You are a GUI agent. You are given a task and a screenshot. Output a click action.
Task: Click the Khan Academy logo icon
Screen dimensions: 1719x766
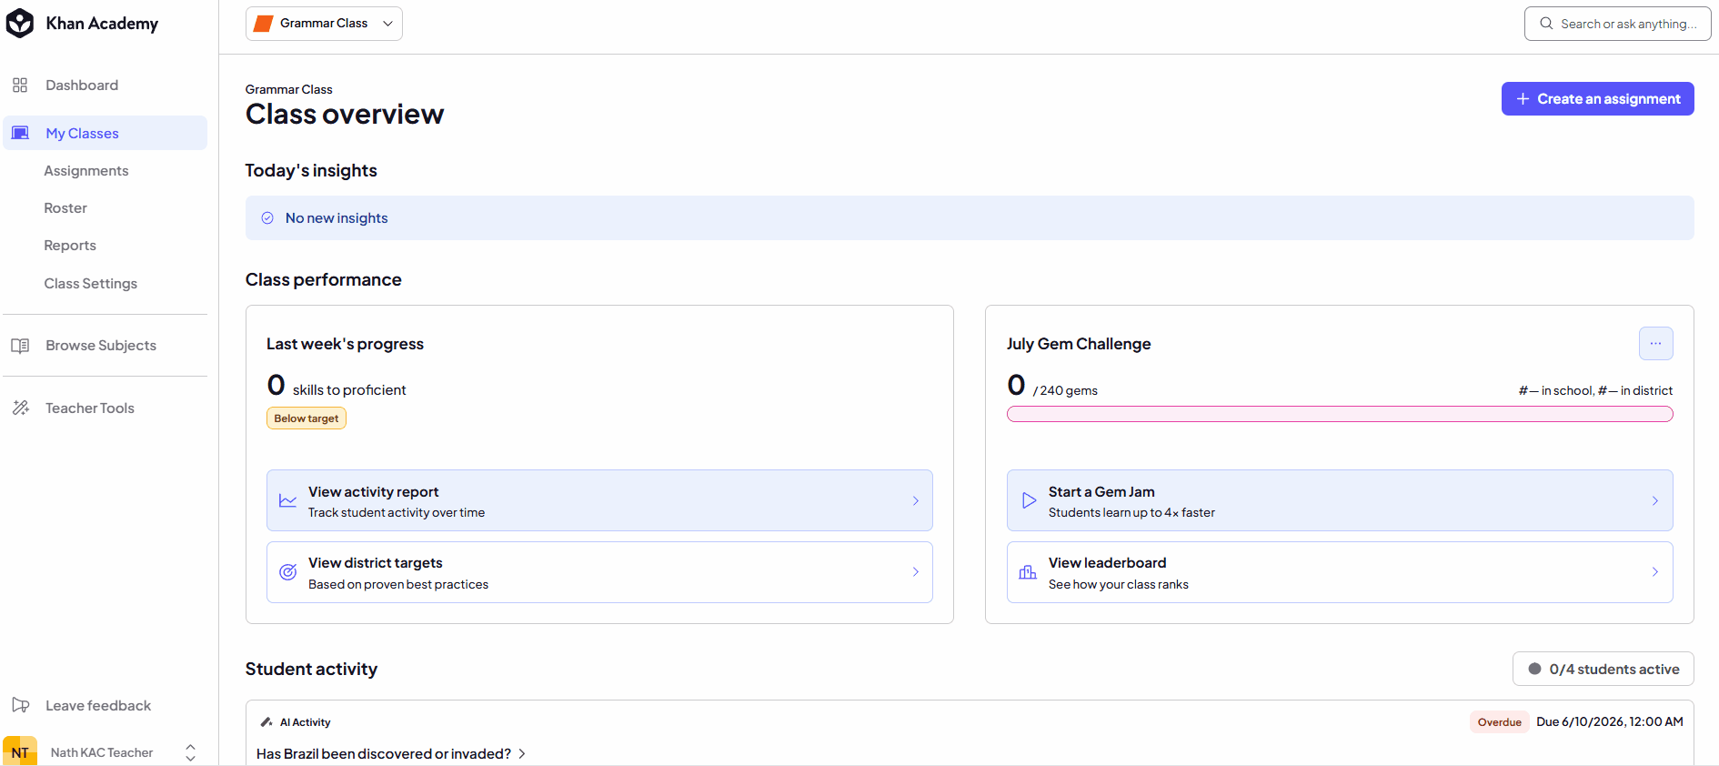[20, 24]
